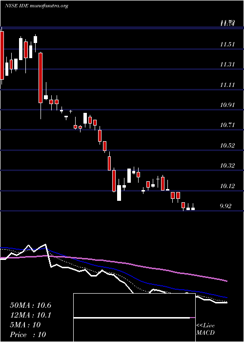Click the large red candle after the 11.5 peak

41,78
